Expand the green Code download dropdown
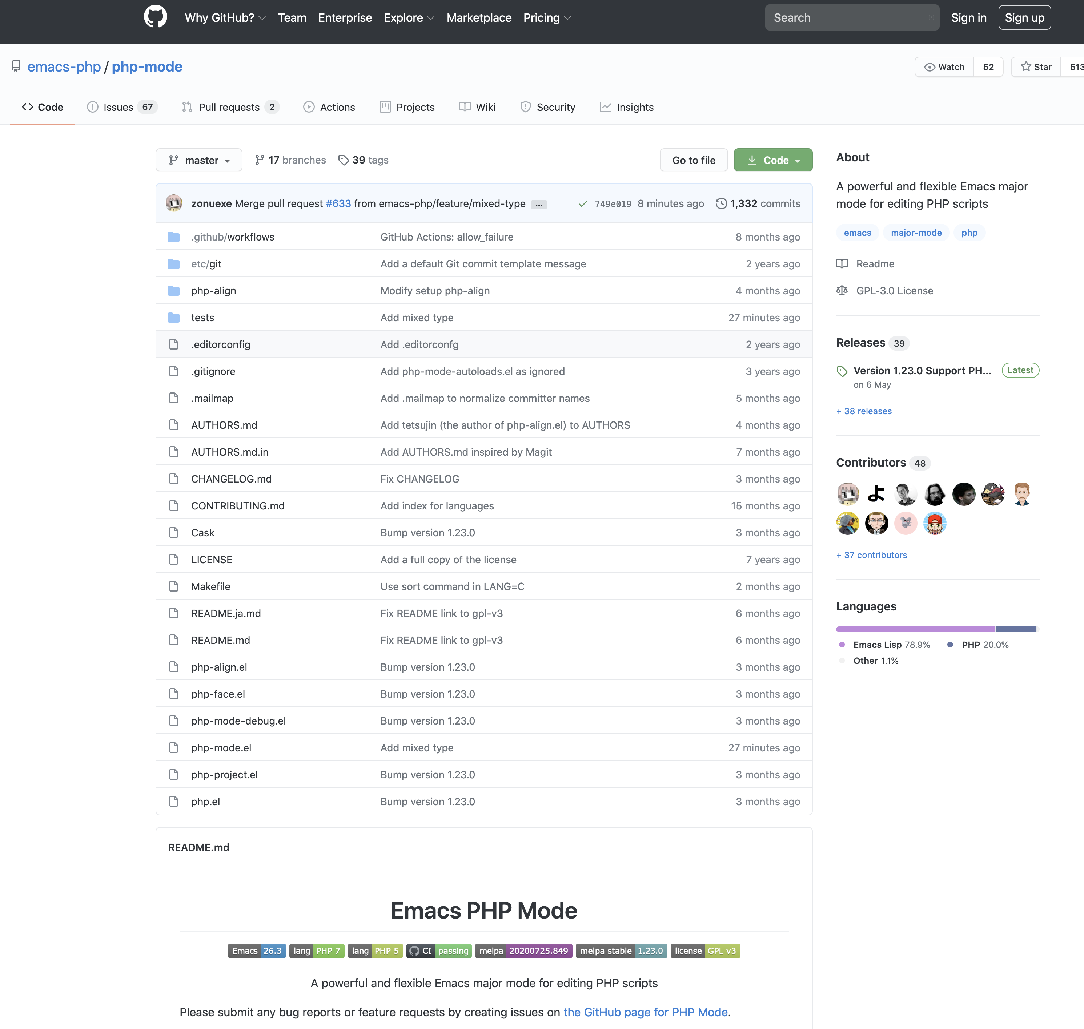Viewport: 1084px width, 1029px height. [x=773, y=160]
